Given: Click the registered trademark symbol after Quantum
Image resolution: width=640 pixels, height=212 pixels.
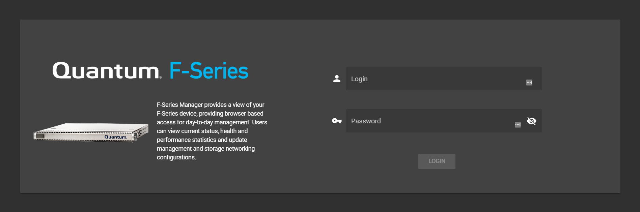Looking at the screenshot, I should click(x=161, y=78).
